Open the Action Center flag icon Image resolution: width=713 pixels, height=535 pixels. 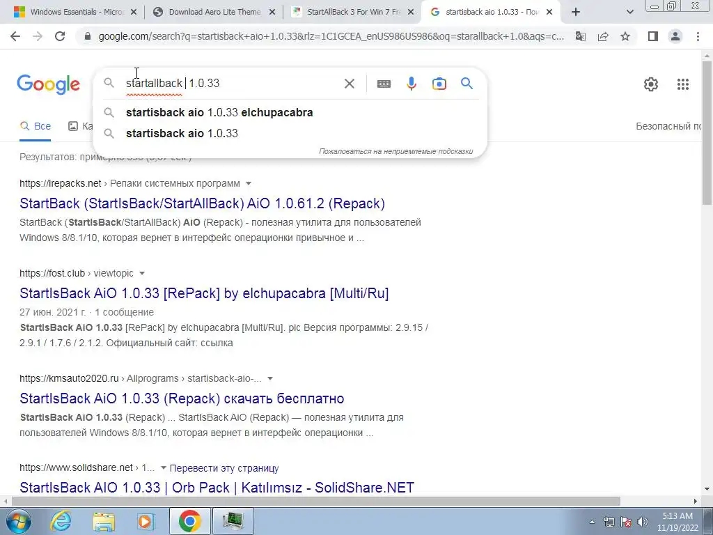click(626, 522)
